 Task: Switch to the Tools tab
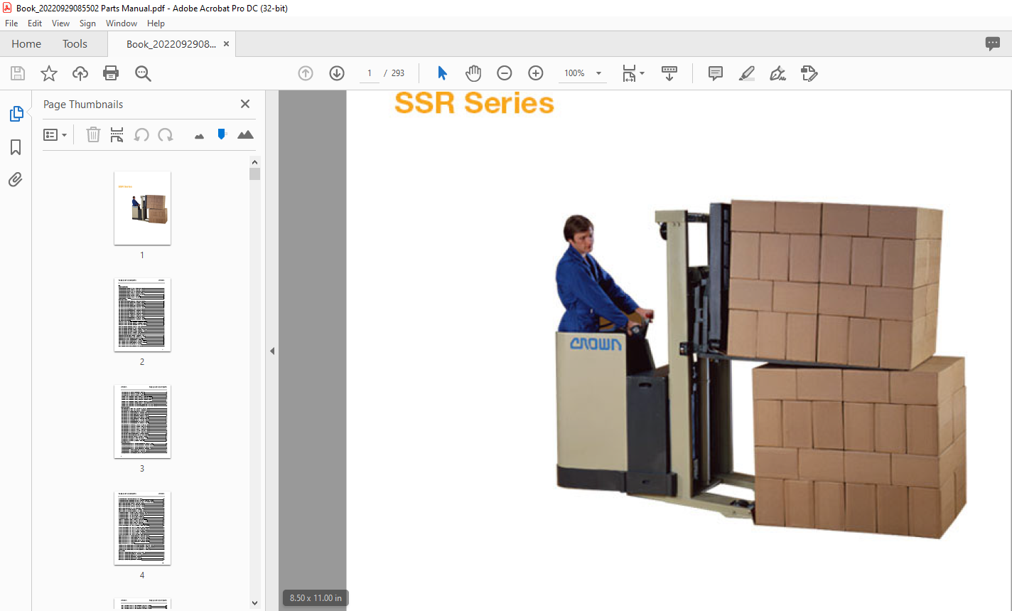(x=75, y=44)
